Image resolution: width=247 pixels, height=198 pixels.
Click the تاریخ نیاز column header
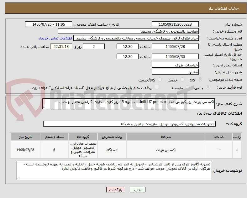pyautogui.click(x=25, y=137)
